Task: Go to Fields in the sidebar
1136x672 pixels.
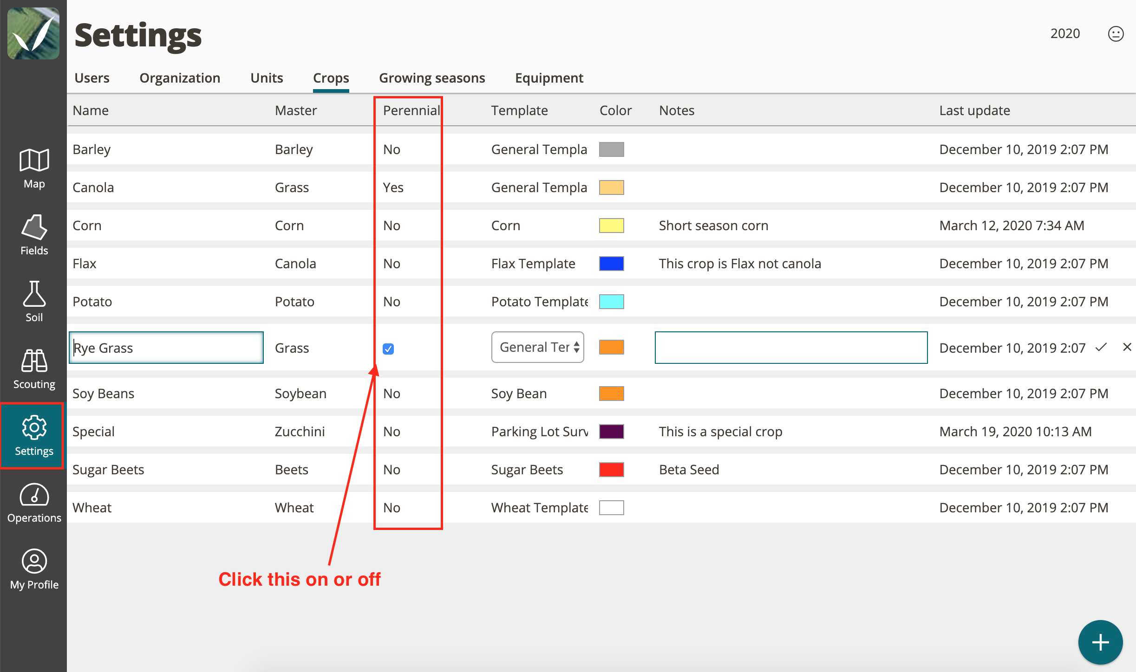Action: click(34, 236)
